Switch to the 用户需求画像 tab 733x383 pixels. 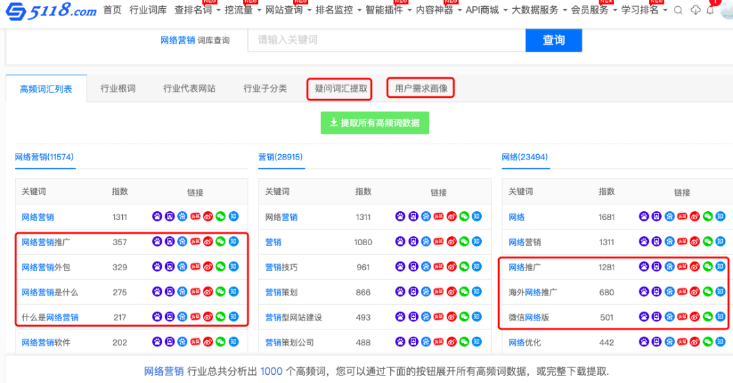coord(421,88)
